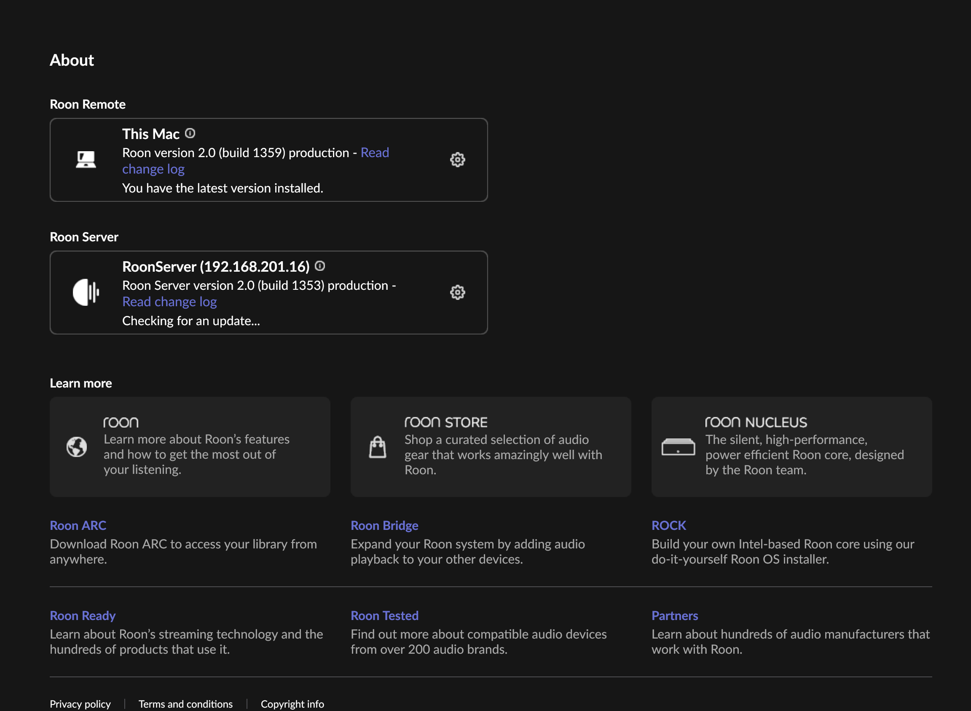Open settings gear for RoonServer
The width and height of the screenshot is (971, 711).
click(x=457, y=292)
